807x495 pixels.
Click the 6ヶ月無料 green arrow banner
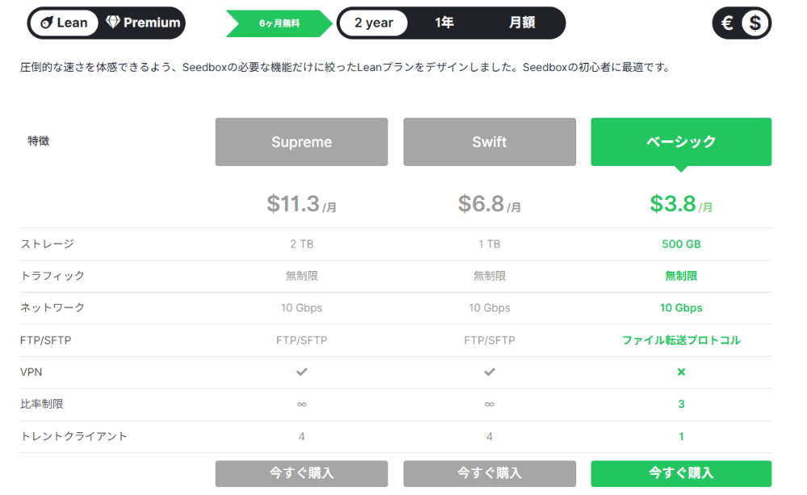pyautogui.click(x=278, y=23)
